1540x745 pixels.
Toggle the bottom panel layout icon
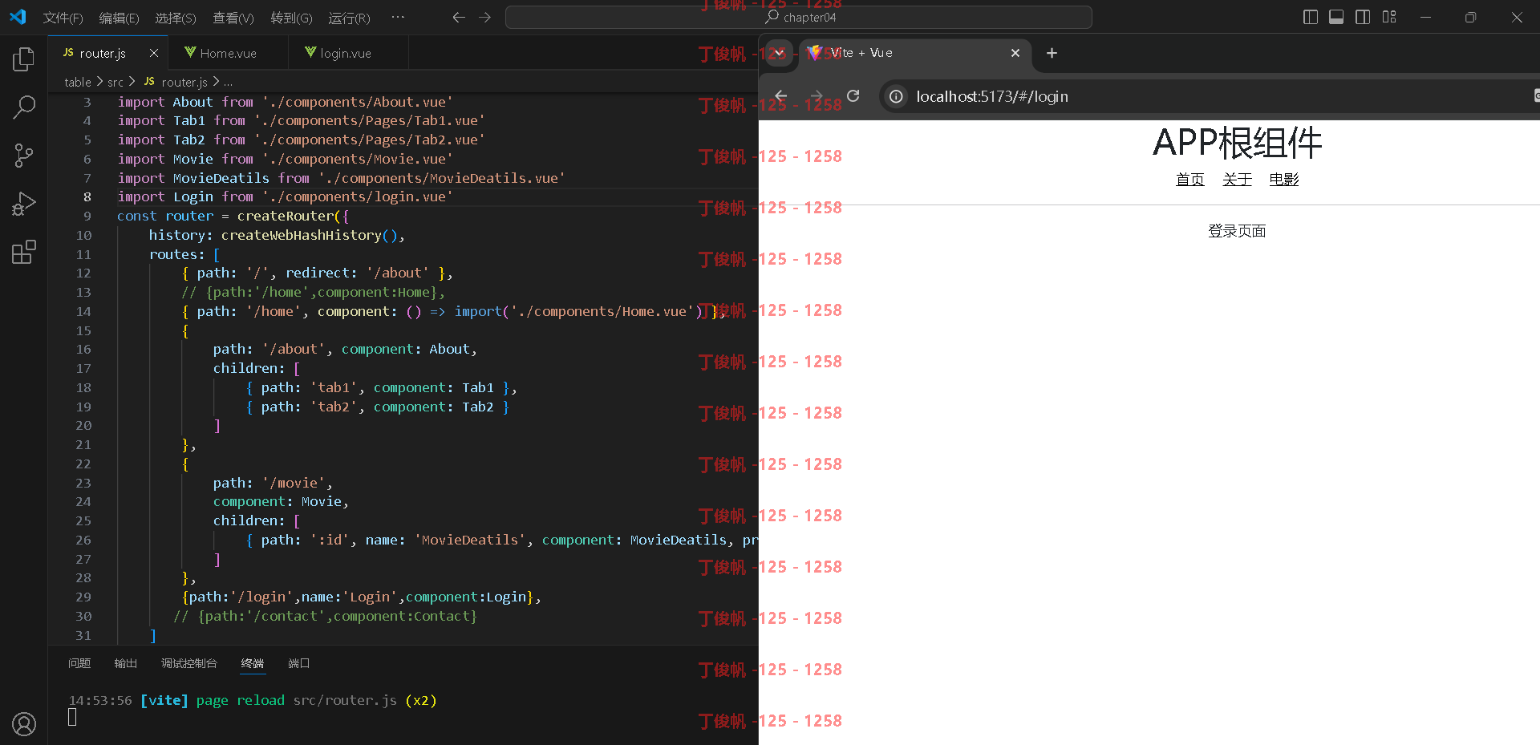(x=1336, y=17)
